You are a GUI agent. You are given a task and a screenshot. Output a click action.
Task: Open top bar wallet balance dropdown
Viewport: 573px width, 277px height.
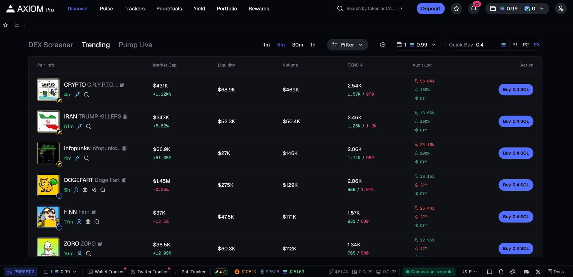point(517,9)
